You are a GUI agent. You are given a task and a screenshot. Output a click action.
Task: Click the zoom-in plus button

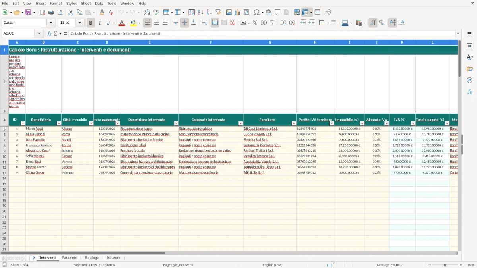pos(461,265)
